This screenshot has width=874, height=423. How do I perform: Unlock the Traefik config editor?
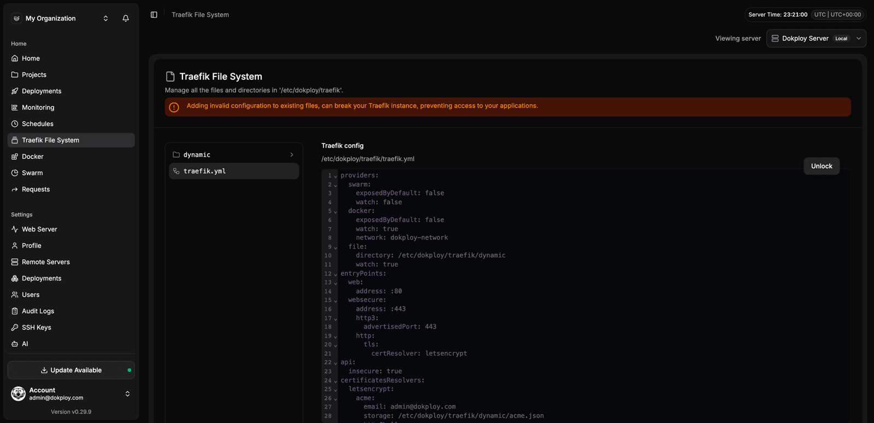(822, 166)
